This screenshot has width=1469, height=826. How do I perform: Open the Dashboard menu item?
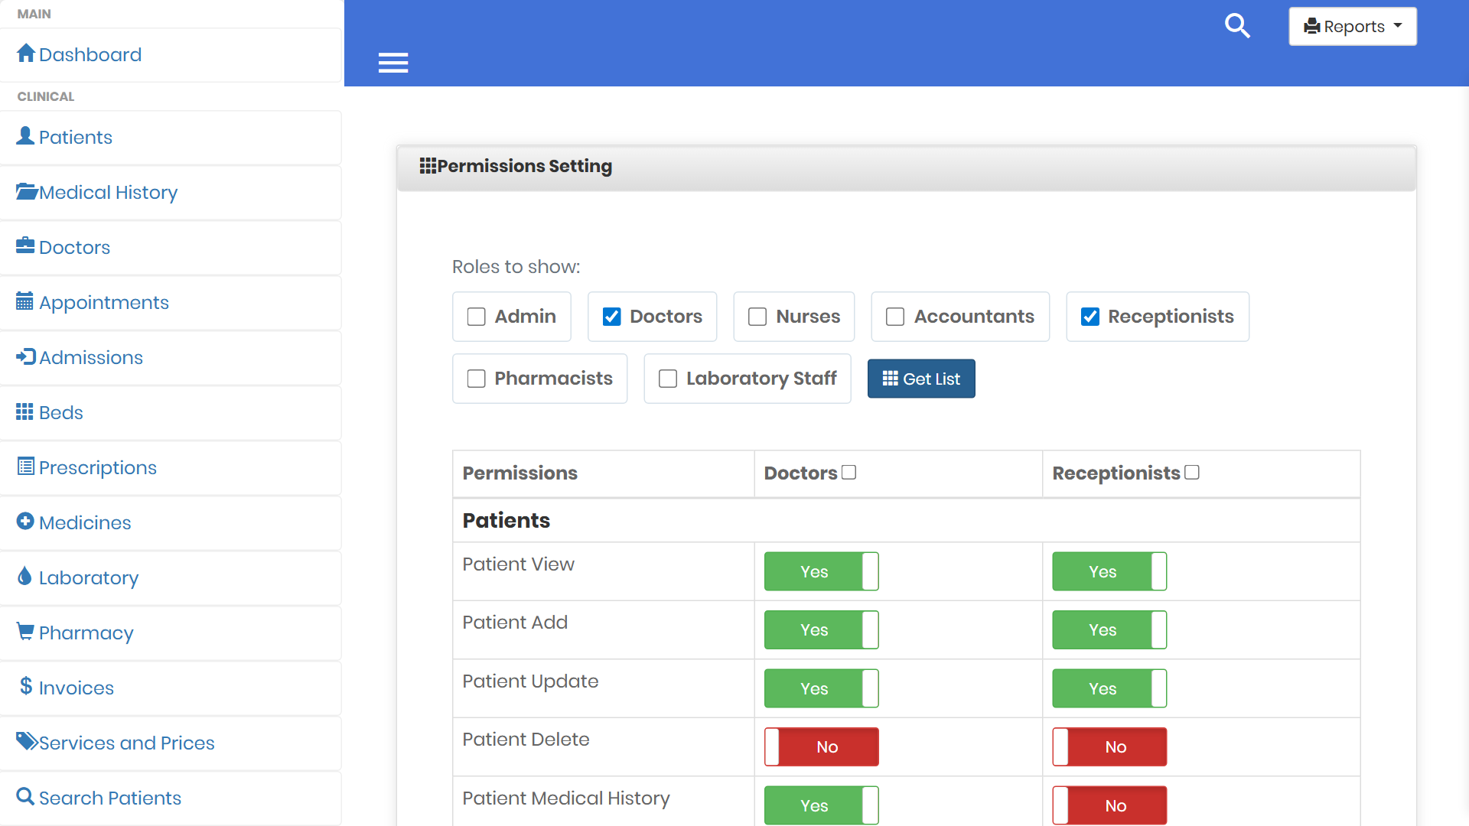tap(171, 54)
